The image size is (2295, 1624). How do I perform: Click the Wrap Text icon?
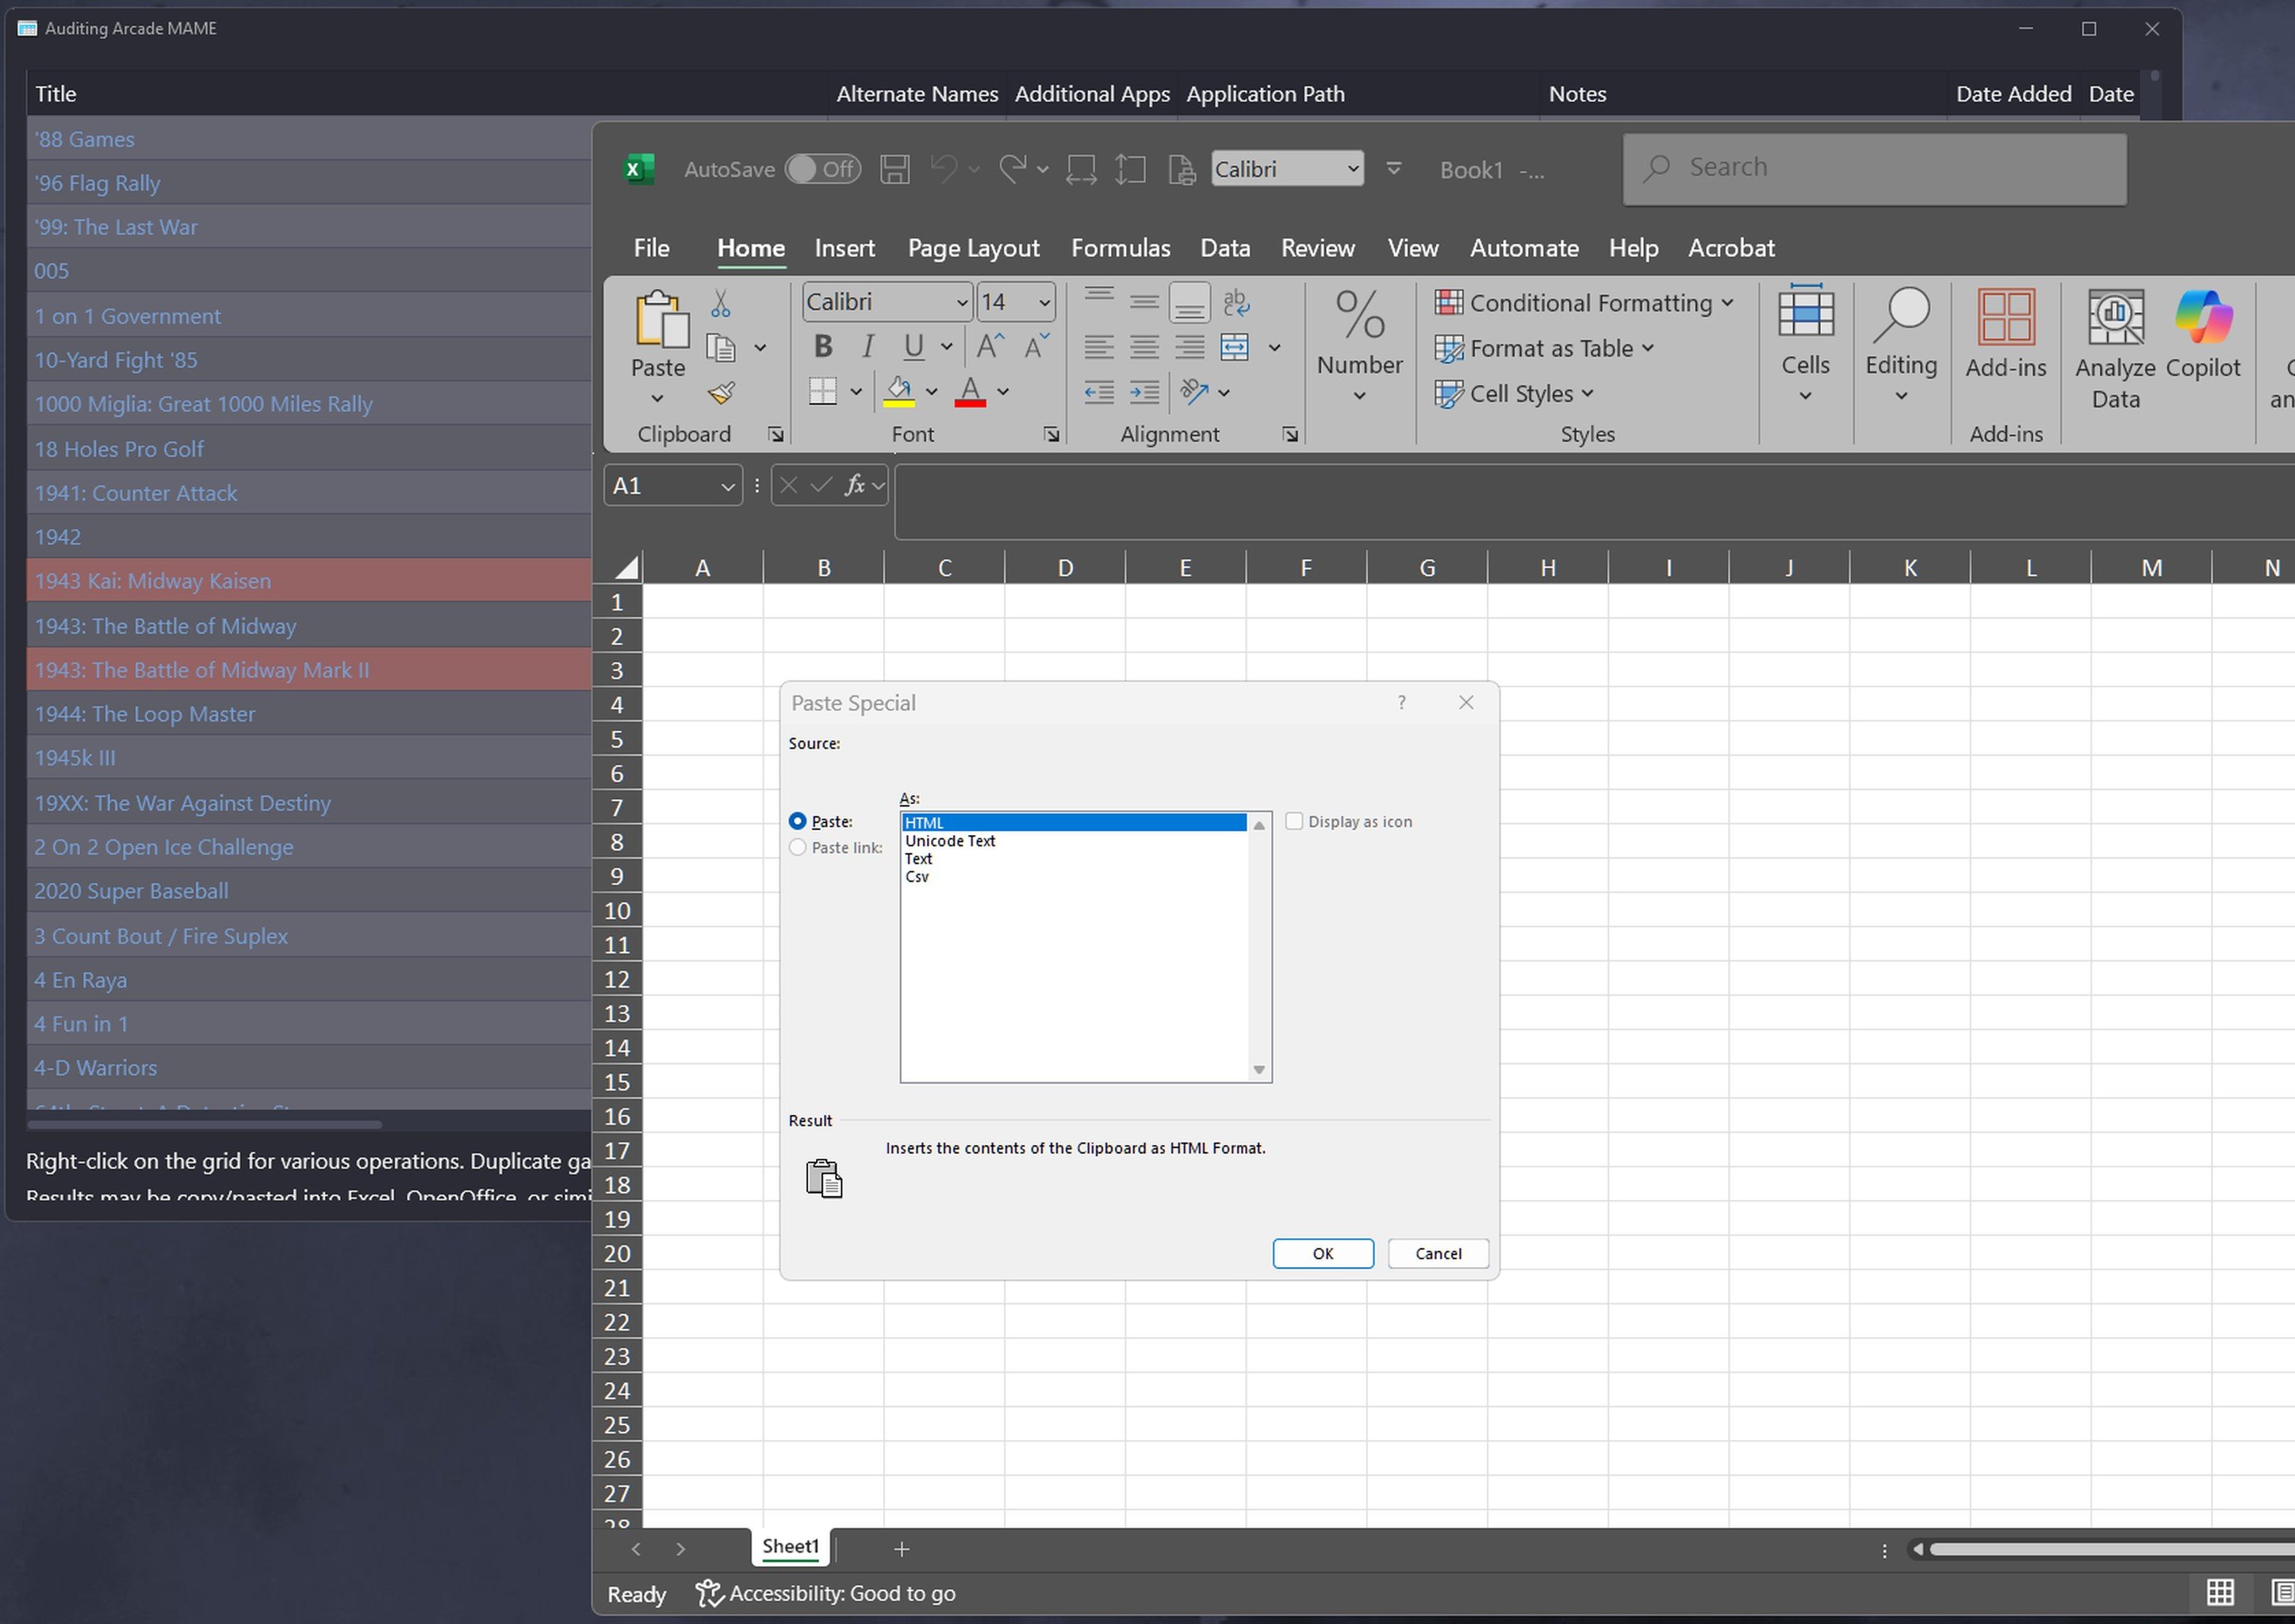(1236, 302)
